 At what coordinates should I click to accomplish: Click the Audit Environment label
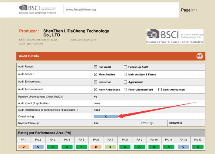(29, 81)
